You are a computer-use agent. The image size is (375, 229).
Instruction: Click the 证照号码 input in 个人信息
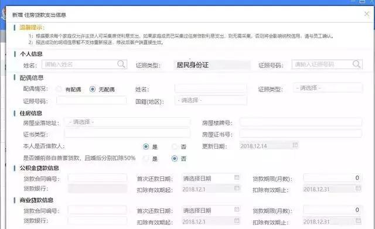tap(327, 64)
